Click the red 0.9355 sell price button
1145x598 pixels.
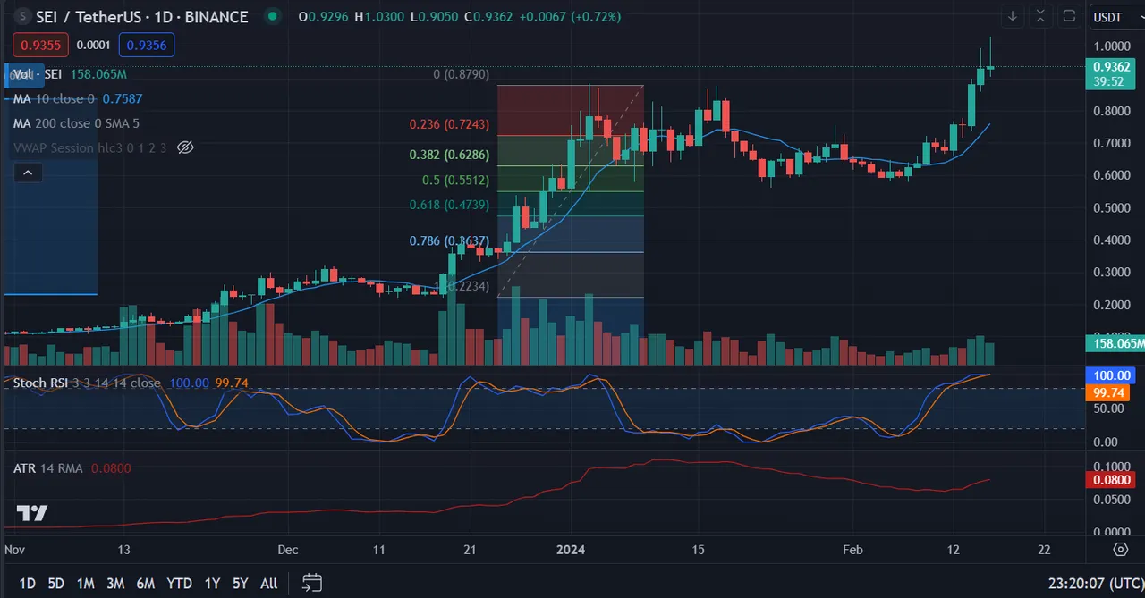(40, 45)
